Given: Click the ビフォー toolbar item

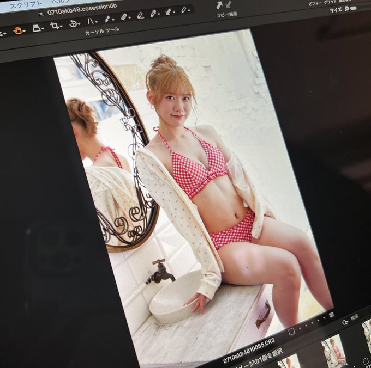Looking at the screenshot, I should click(x=315, y=3).
